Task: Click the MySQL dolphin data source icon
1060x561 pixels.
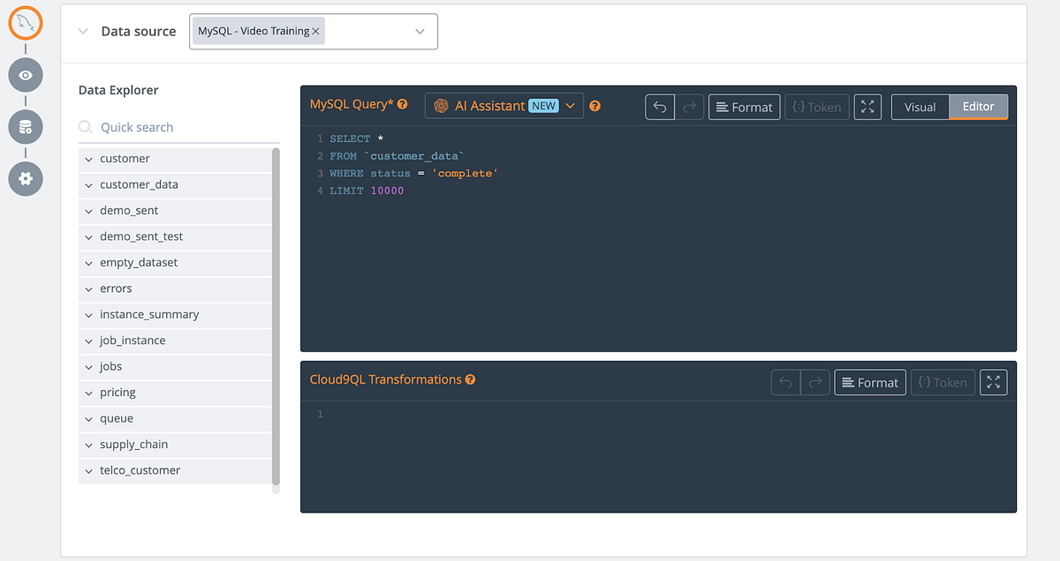Action: tap(26, 24)
